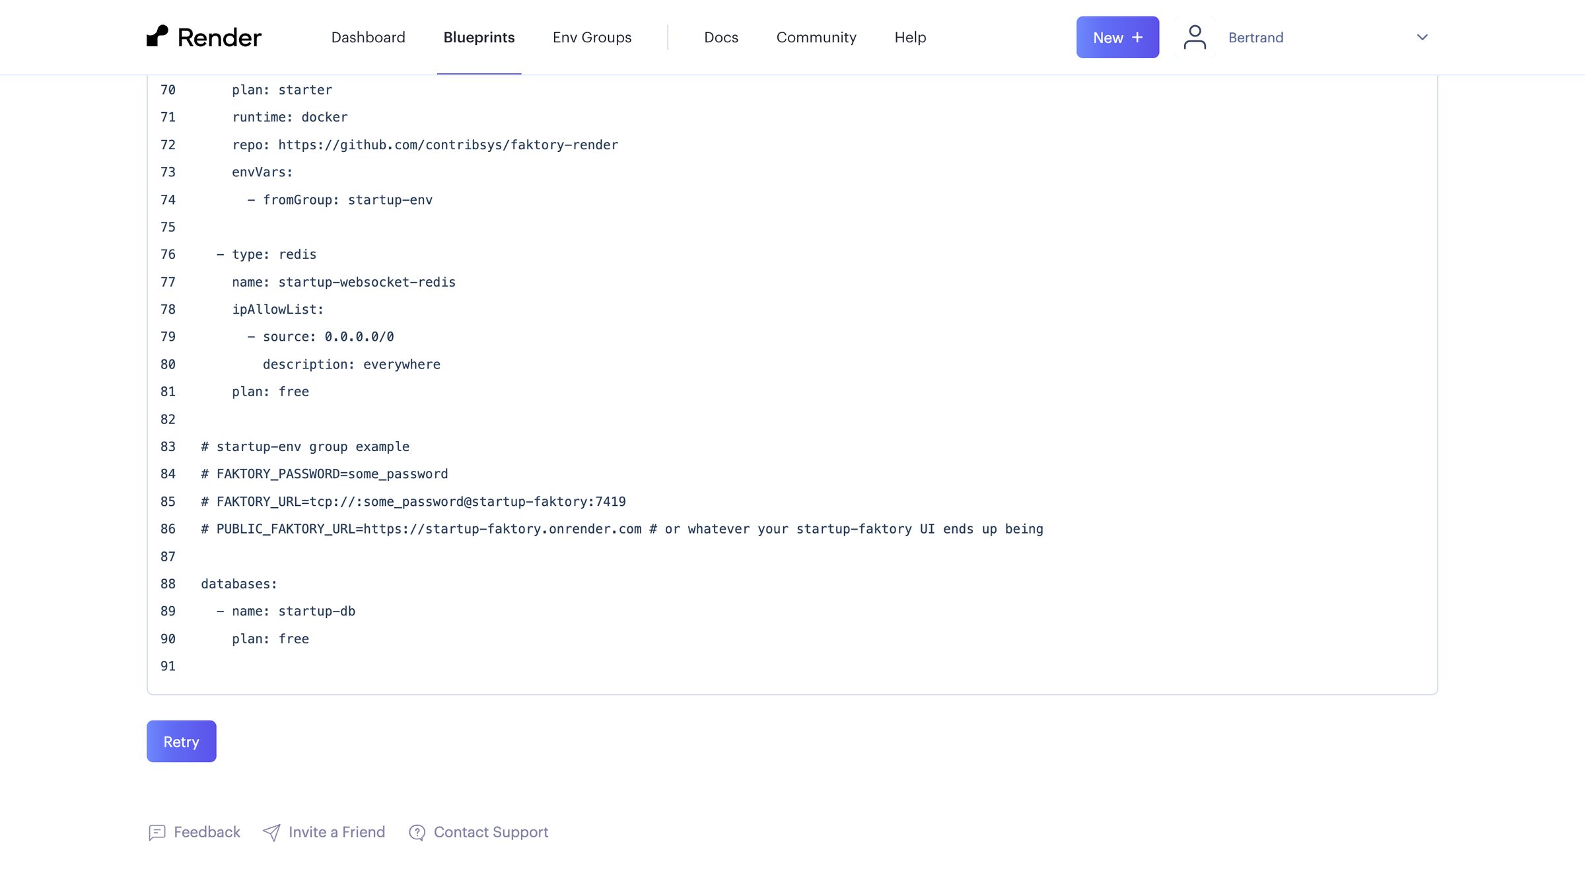Click the '# FAKTORY_PASSWORD=some_password' comment
The width and height of the screenshot is (1585, 877).
click(324, 474)
